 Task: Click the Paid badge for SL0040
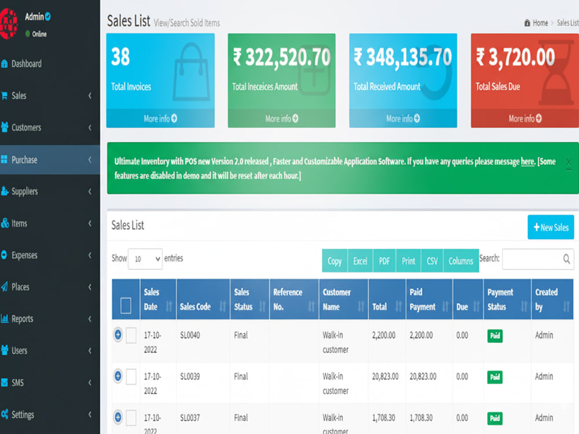point(495,336)
